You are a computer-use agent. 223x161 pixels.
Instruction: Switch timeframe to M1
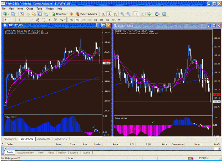tap(71, 20)
